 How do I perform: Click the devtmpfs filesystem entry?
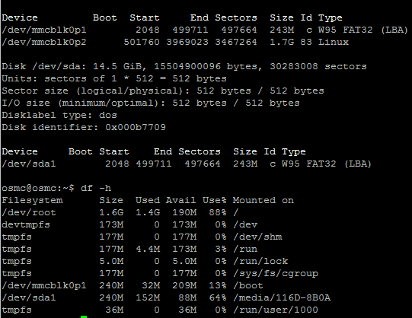click(x=26, y=225)
